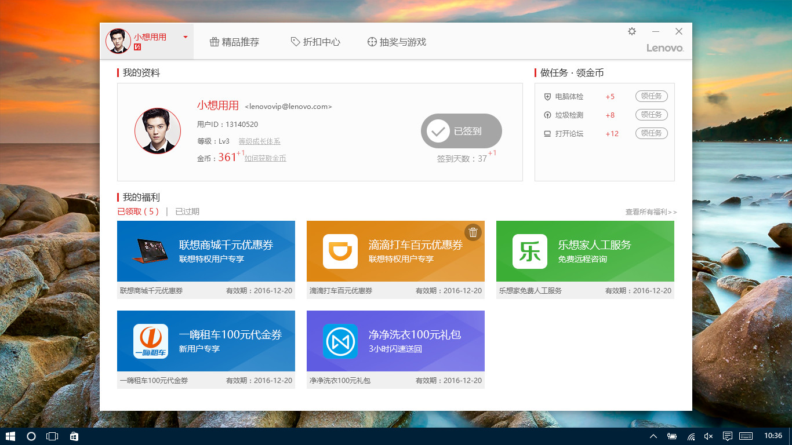Click the battery power tray icon
The image size is (792, 445).
click(672, 436)
